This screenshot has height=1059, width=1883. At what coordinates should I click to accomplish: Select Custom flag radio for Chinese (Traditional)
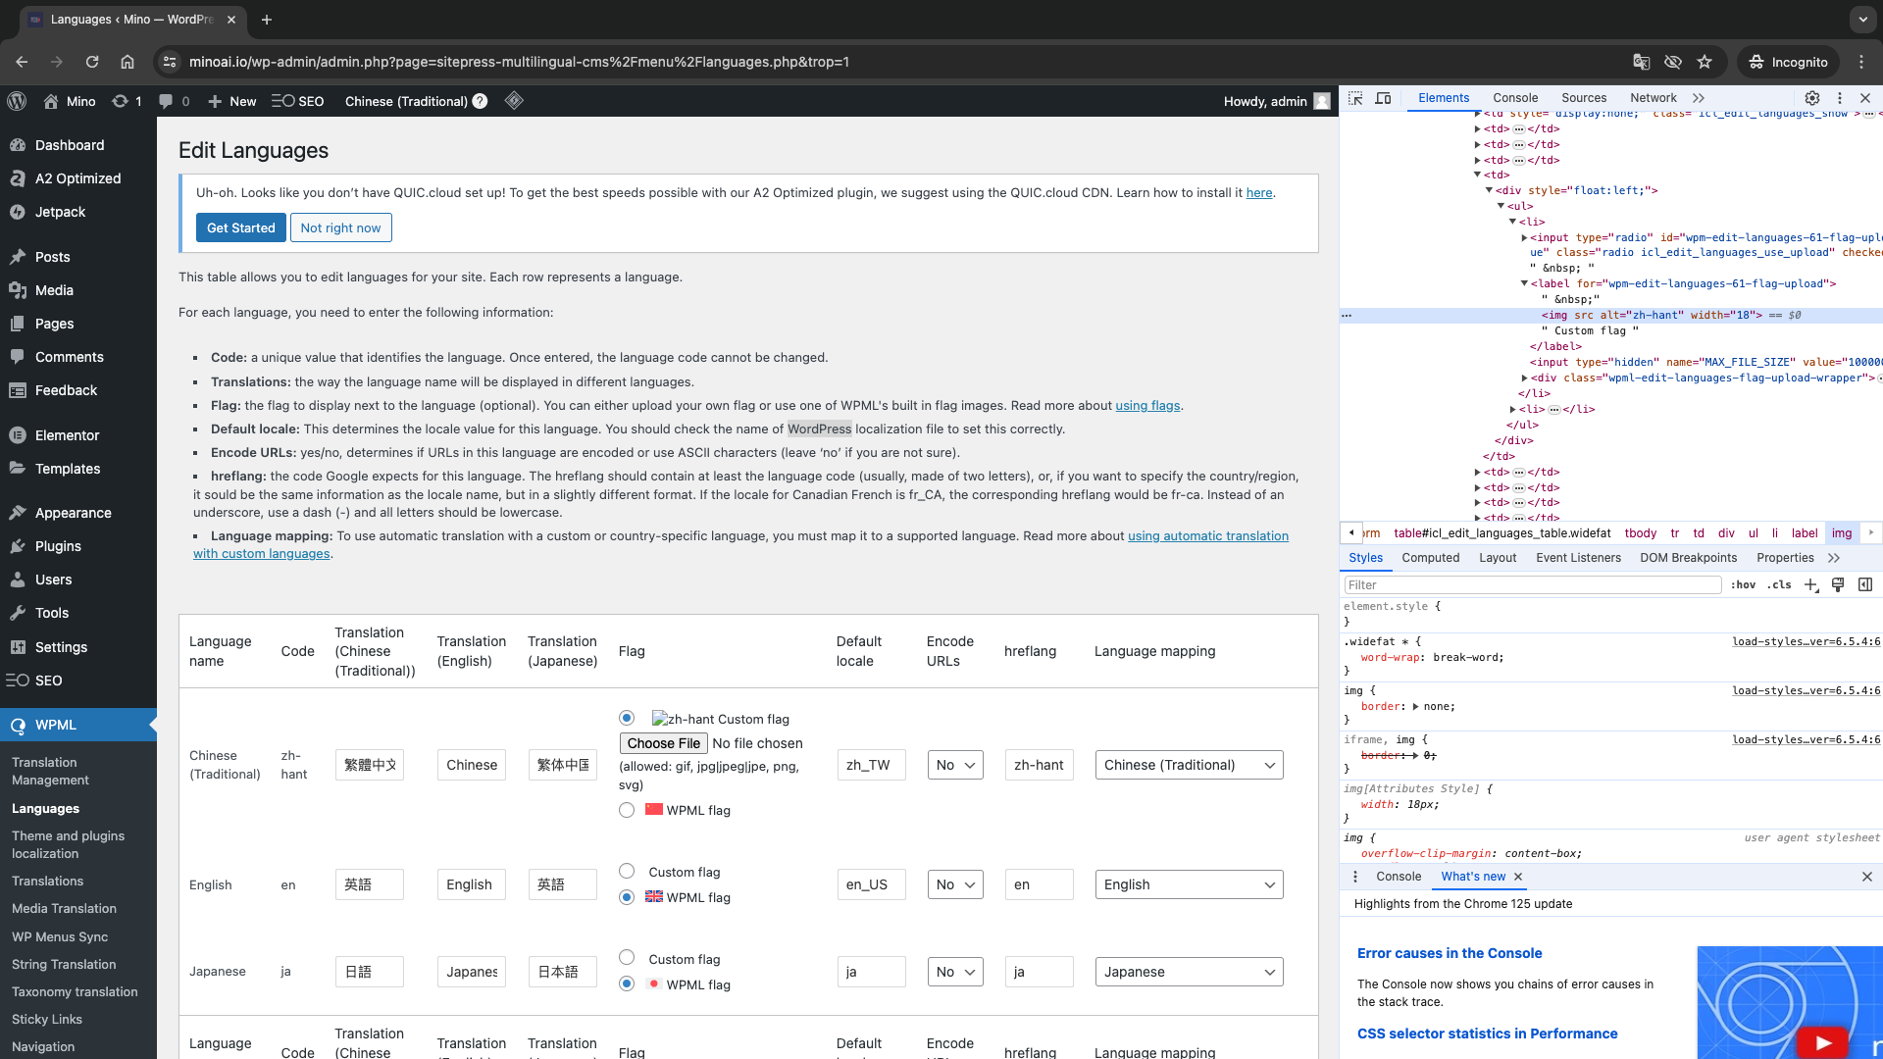point(627,718)
